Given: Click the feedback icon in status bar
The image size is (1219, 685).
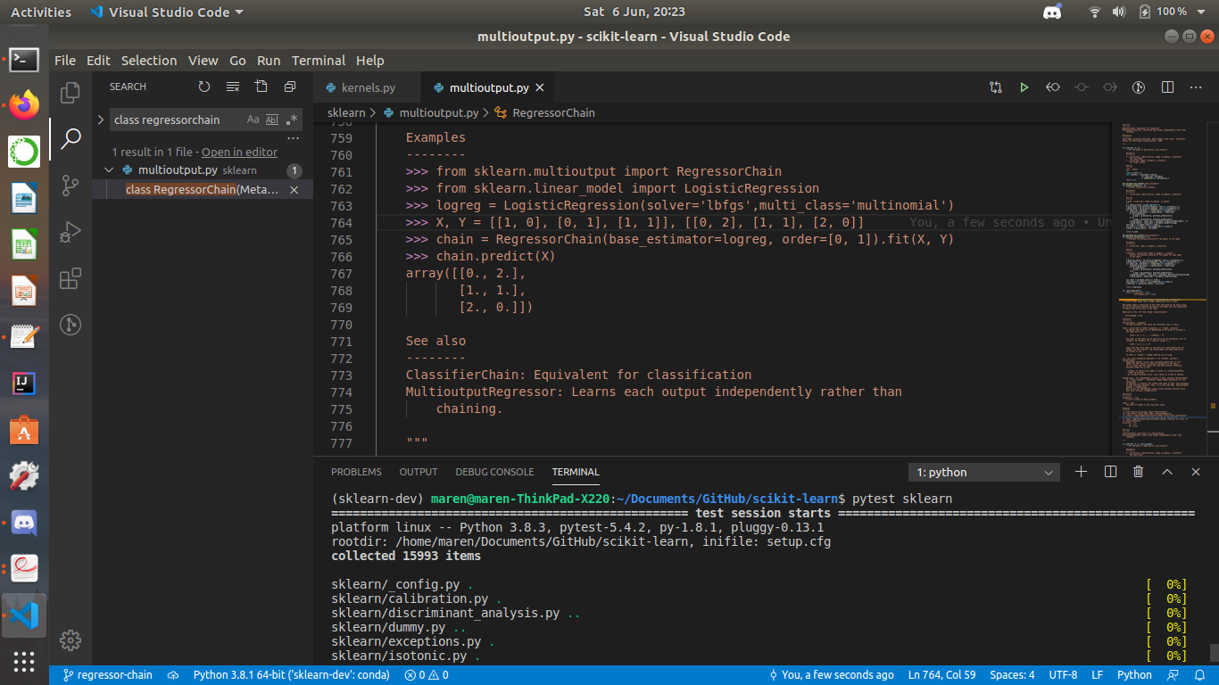Looking at the screenshot, I should pyautogui.click(x=1174, y=675).
